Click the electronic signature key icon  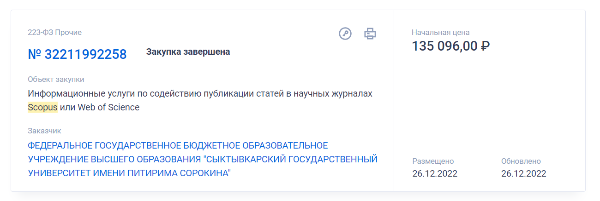[x=345, y=34]
